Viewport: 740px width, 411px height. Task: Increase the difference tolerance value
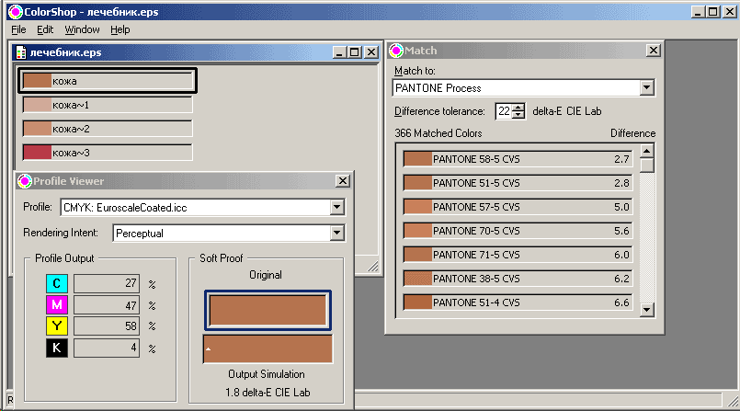tap(518, 107)
